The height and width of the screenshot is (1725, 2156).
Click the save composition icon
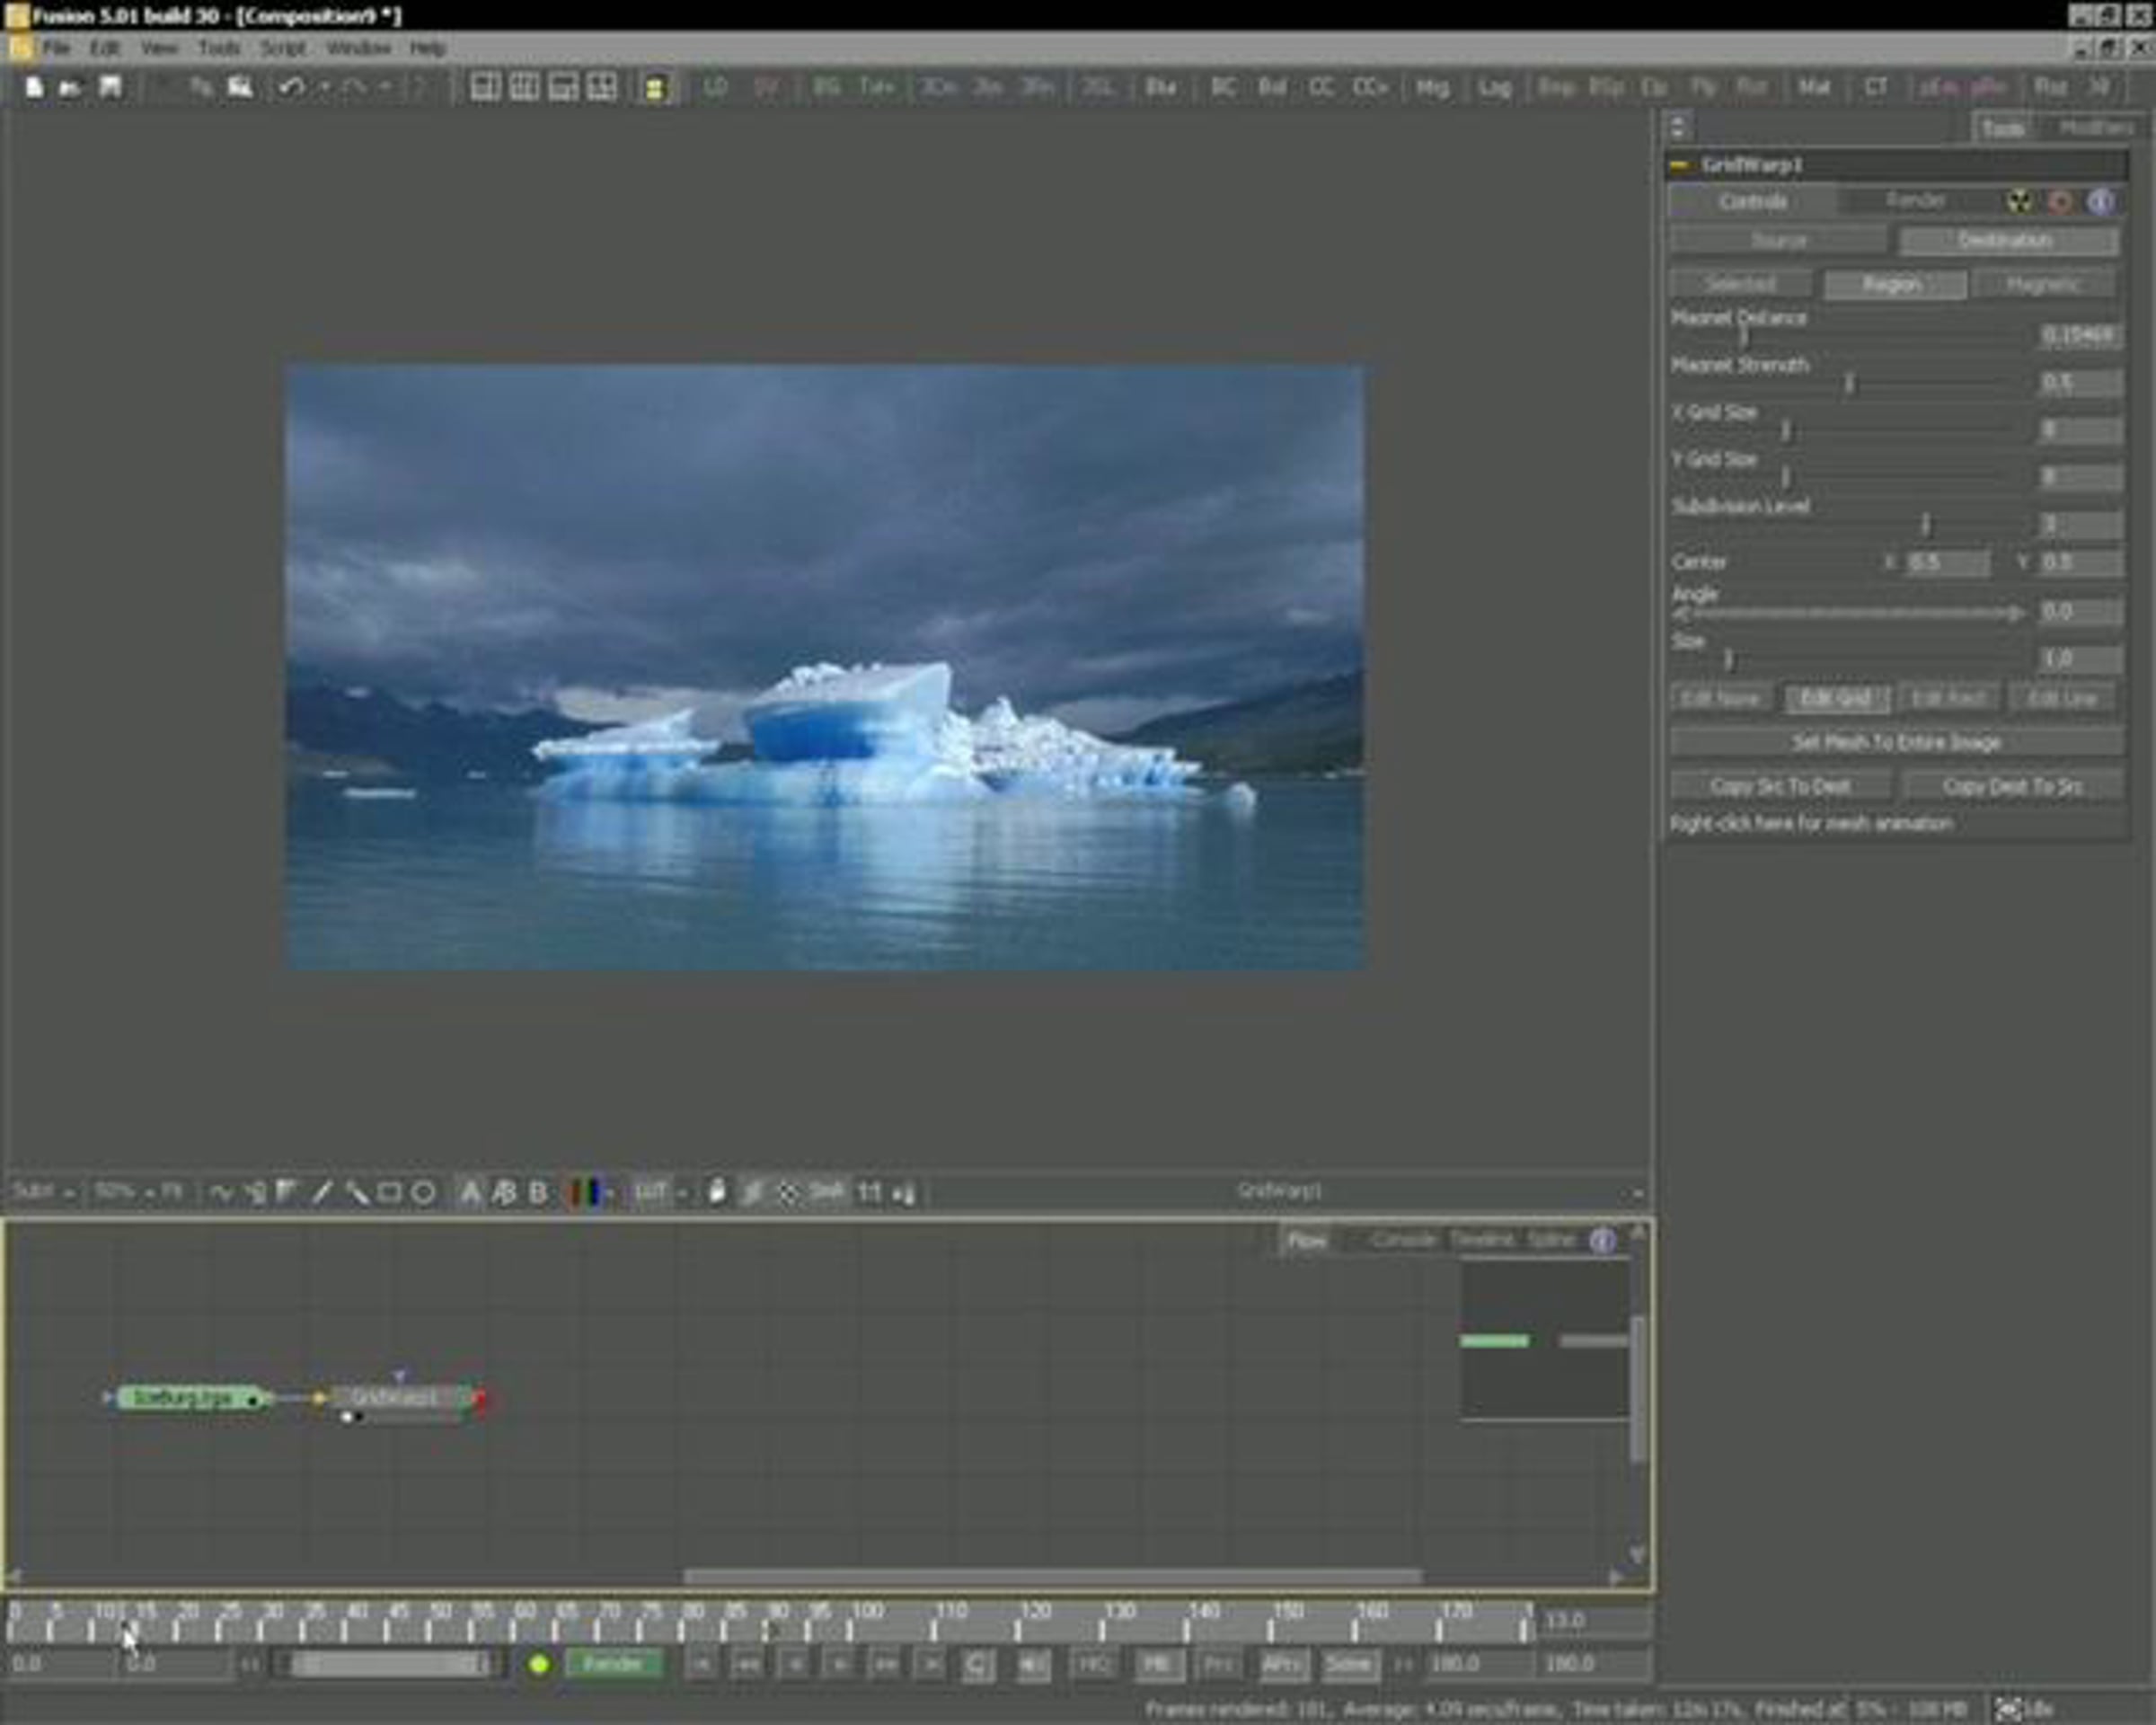110,88
